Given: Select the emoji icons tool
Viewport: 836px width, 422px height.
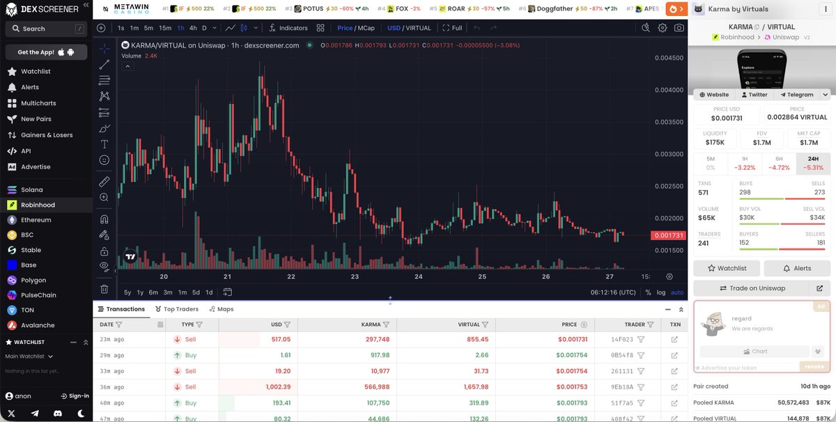Looking at the screenshot, I should pyautogui.click(x=104, y=160).
